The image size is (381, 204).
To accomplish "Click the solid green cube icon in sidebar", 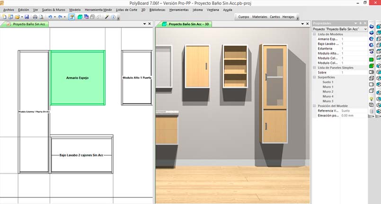I will [372, 59].
